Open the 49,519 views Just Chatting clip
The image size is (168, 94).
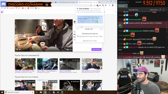tap(70, 85)
